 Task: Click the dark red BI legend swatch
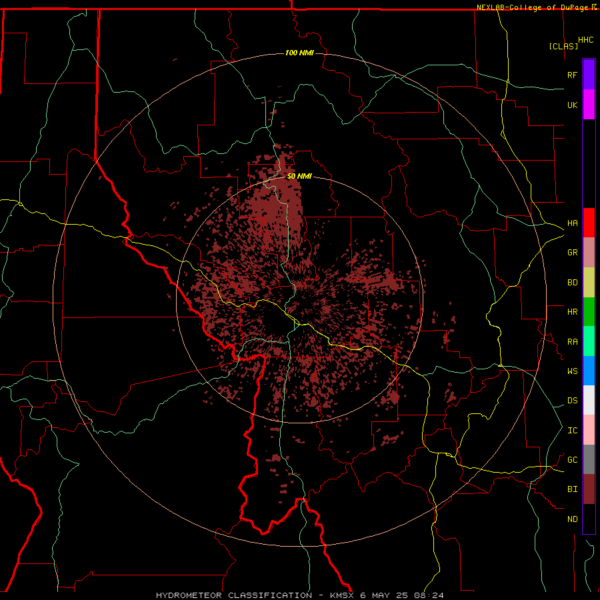coord(589,489)
